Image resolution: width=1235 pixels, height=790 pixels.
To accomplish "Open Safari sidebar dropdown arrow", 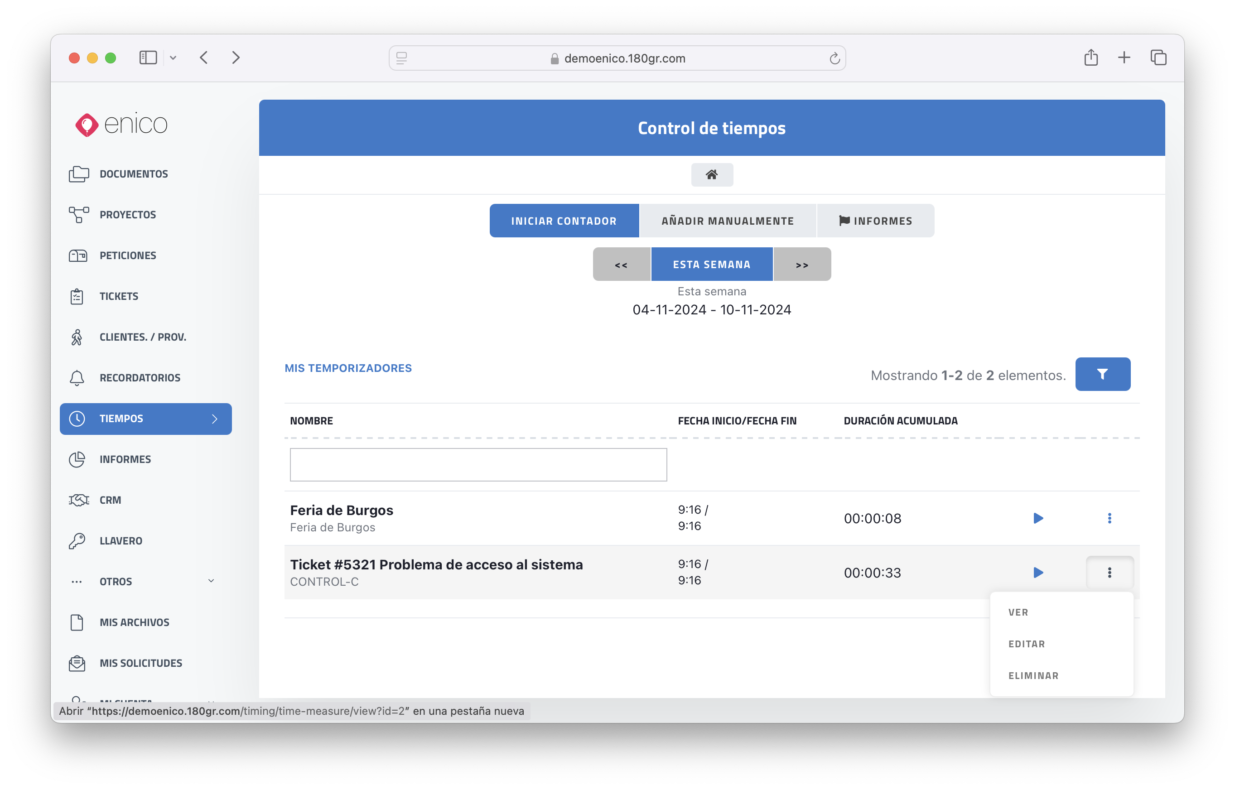I will point(173,58).
